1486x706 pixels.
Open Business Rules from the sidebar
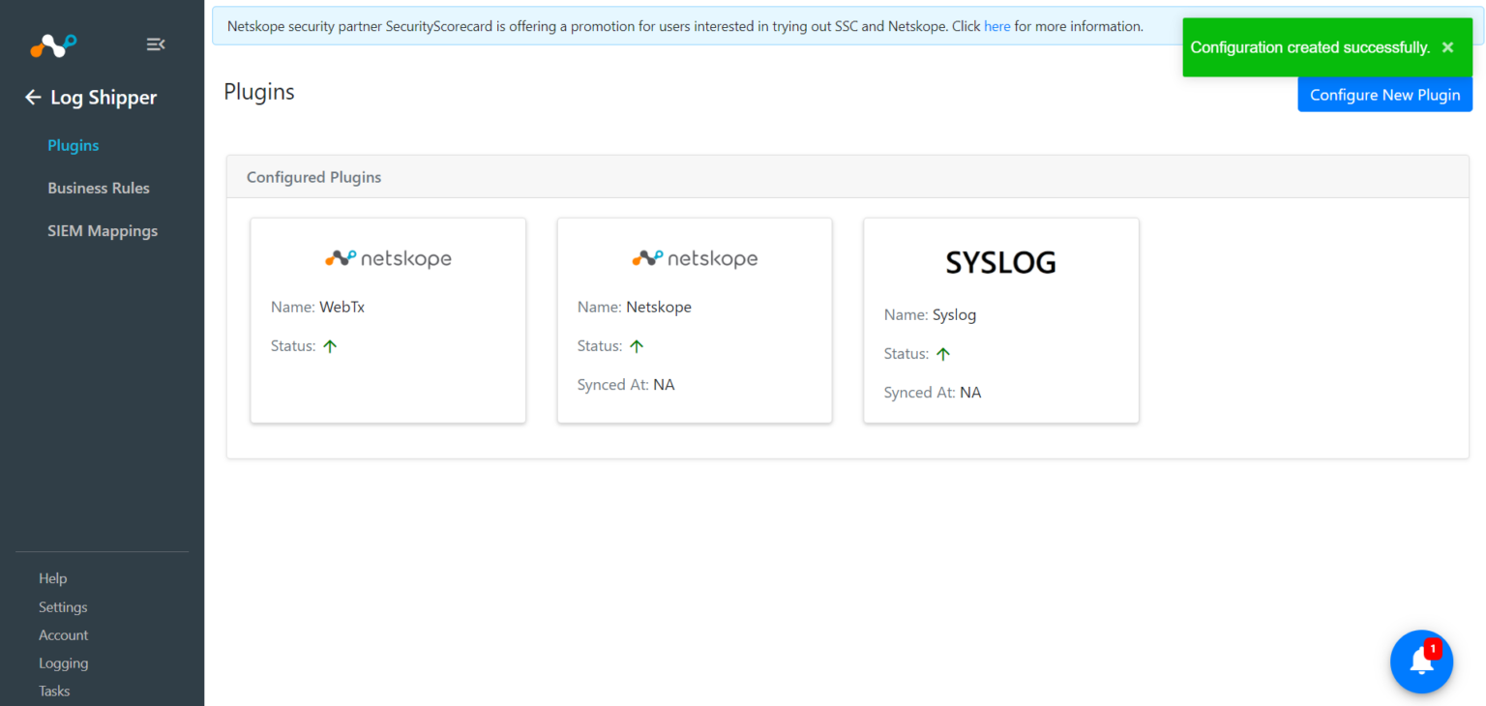click(99, 188)
